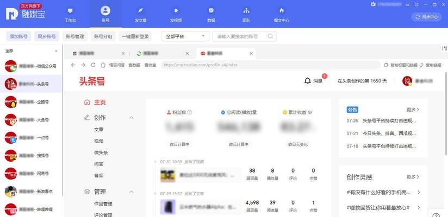Viewport: 448px width, 217px height.
Task: Open 文章 under the 创作 menu
Action: point(98,130)
